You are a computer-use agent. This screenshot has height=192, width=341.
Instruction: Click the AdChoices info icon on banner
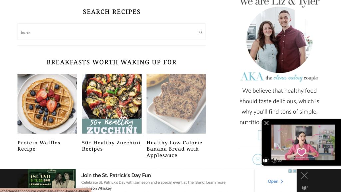[290, 171]
